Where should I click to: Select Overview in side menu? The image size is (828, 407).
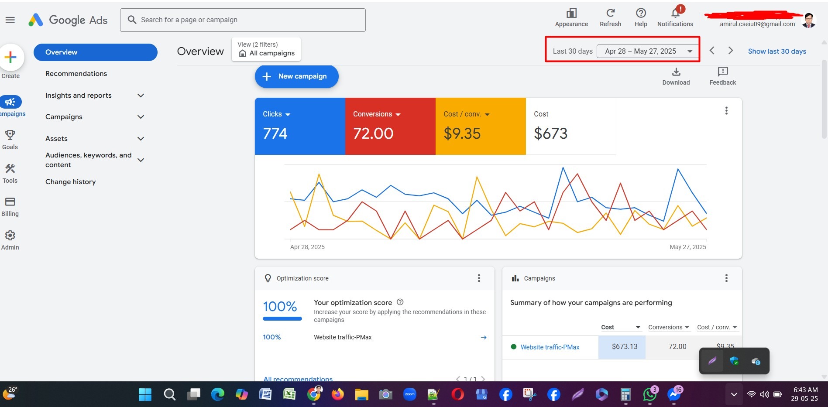point(96,52)
